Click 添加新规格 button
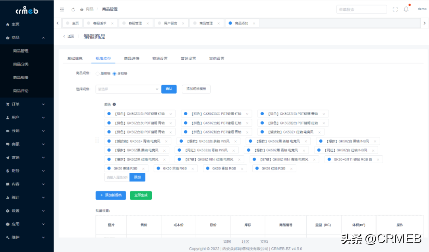The width and height of the screenshot is (429, 252). [x=111, y=195]
